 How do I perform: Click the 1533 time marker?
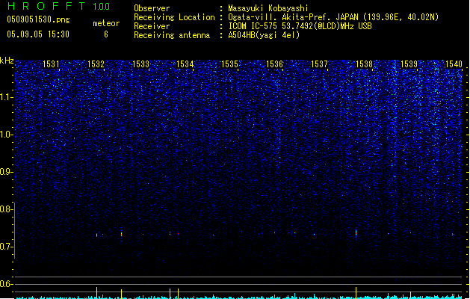pyautogui.click(x=140, y=64)
